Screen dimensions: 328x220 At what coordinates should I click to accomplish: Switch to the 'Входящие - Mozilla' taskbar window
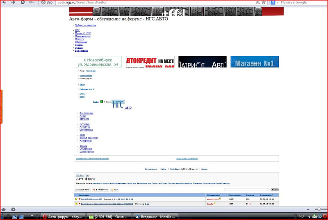(x=156, y=217)
